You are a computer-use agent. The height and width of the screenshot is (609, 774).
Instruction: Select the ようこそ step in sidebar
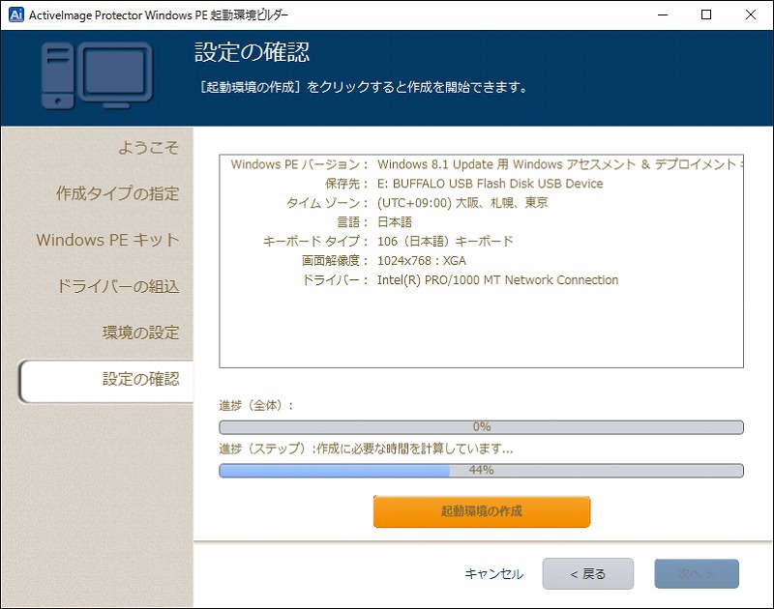(x=148, y=147)
